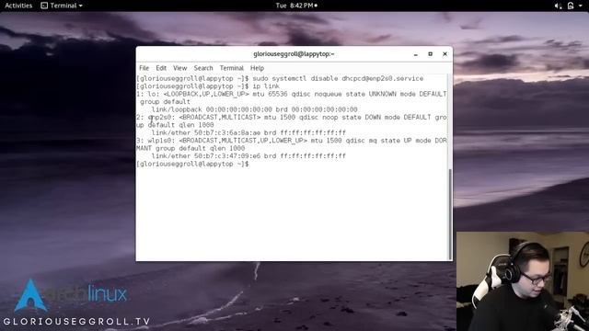Click the 'sudo systemctl disable dhcpcd@enp2s0.service' command text
Image resolution: width=589 pixels, height=331 pixels.
pos(338,78)
